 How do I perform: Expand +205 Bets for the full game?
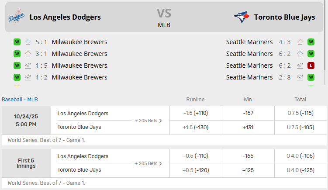(148, 121)
